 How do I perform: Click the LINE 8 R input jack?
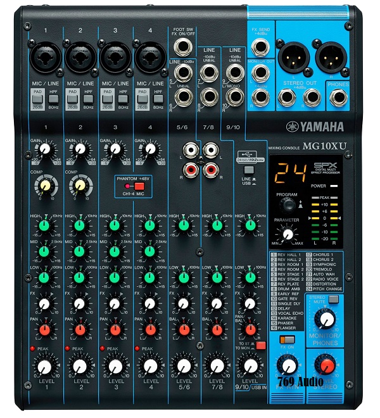tap(210, 97)
